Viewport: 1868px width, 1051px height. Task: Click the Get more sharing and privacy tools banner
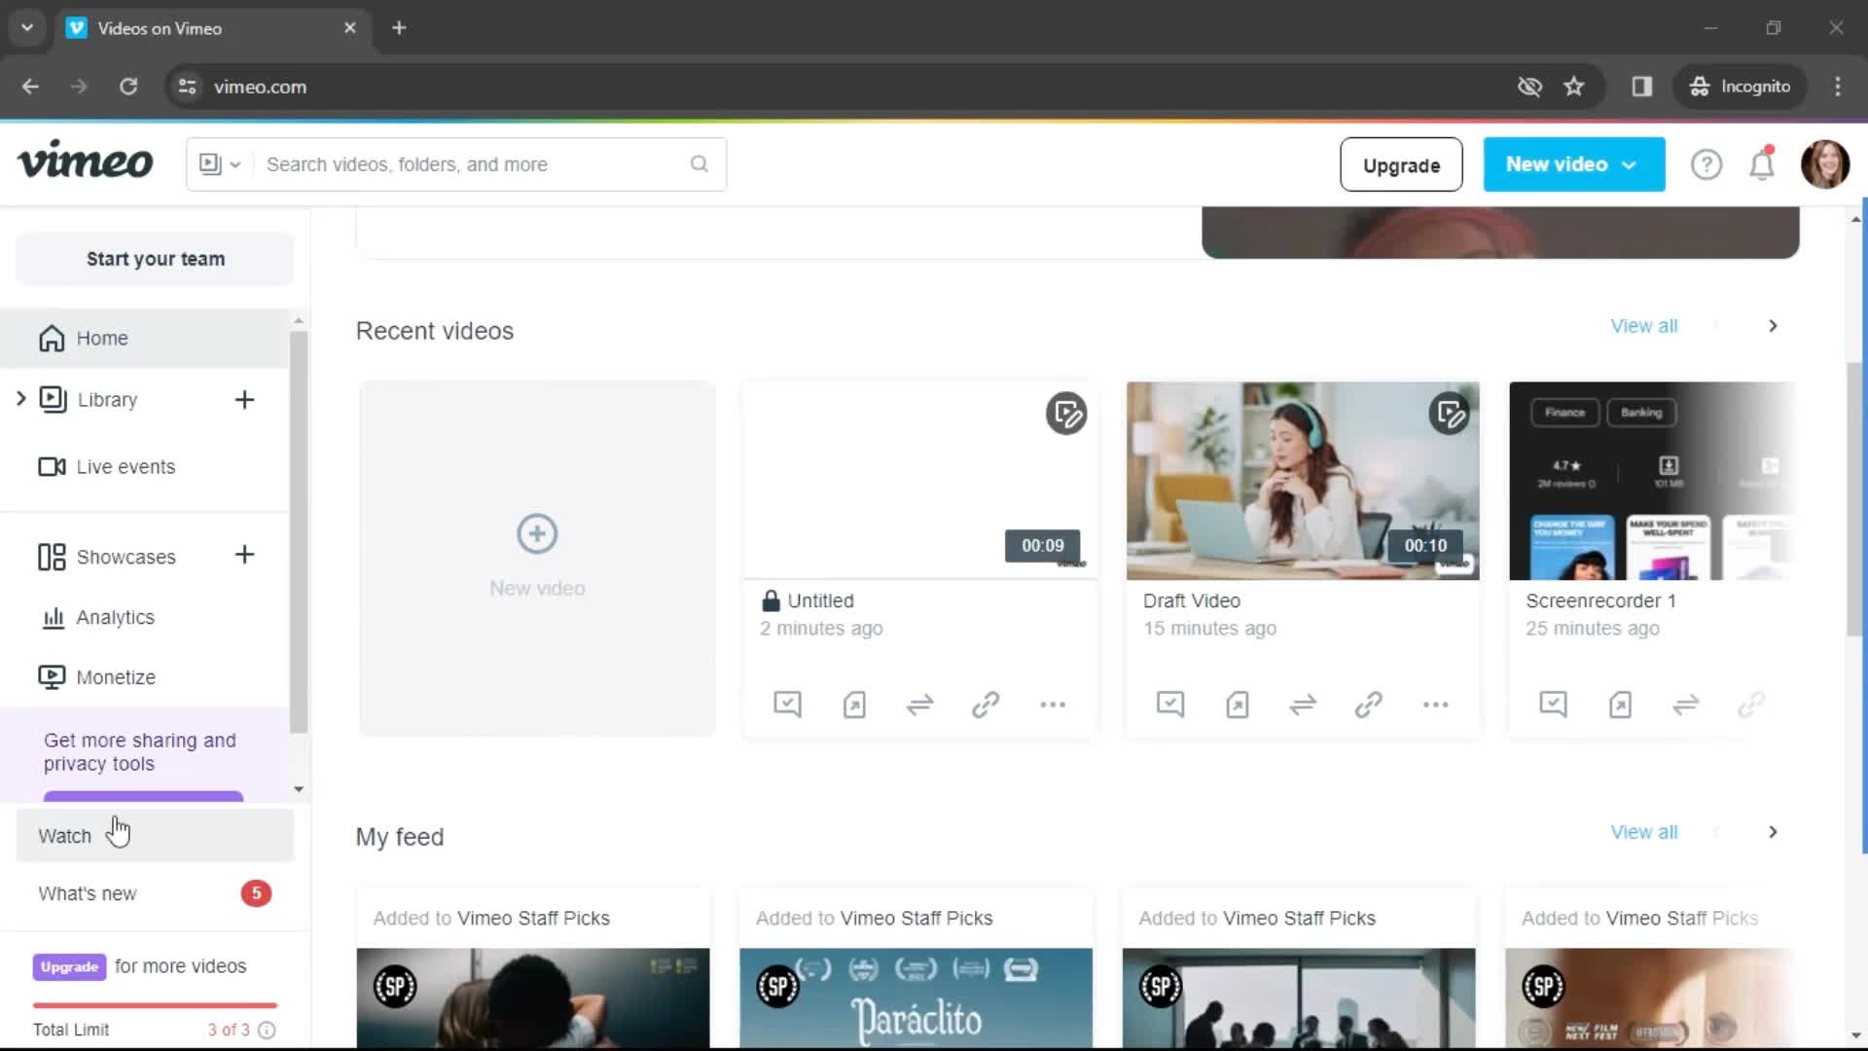(x=145, y=753)
